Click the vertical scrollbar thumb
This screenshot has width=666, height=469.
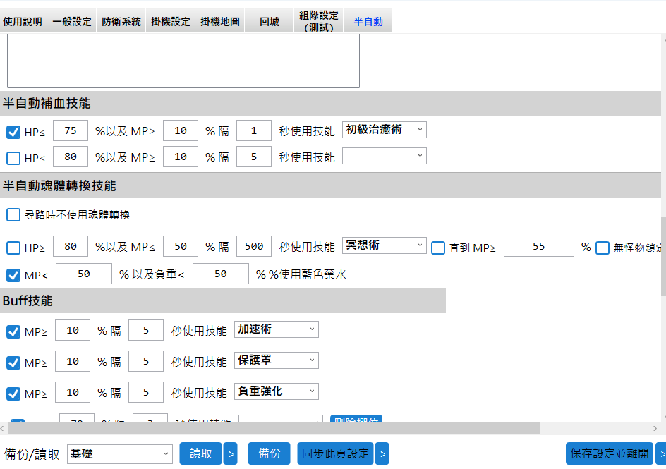pos(663,255)
